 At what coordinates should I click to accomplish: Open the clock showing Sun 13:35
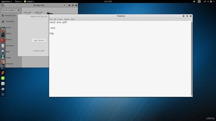click(x=108, y=1)
